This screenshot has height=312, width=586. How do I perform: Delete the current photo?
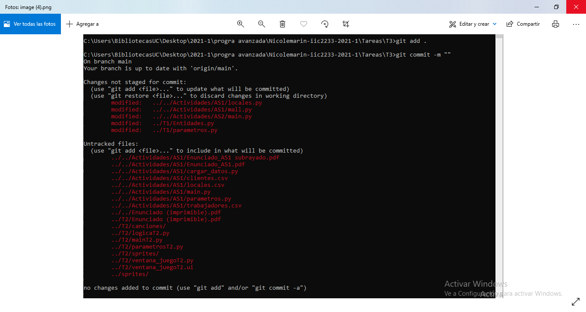pyautogui.click(x=282, y=24)
